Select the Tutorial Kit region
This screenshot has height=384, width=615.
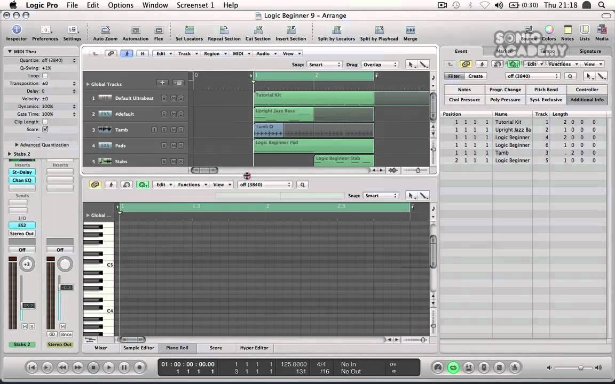coord(313,98)
